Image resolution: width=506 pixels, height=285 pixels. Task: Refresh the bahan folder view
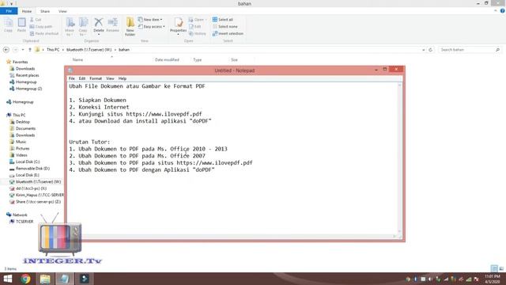430,50
